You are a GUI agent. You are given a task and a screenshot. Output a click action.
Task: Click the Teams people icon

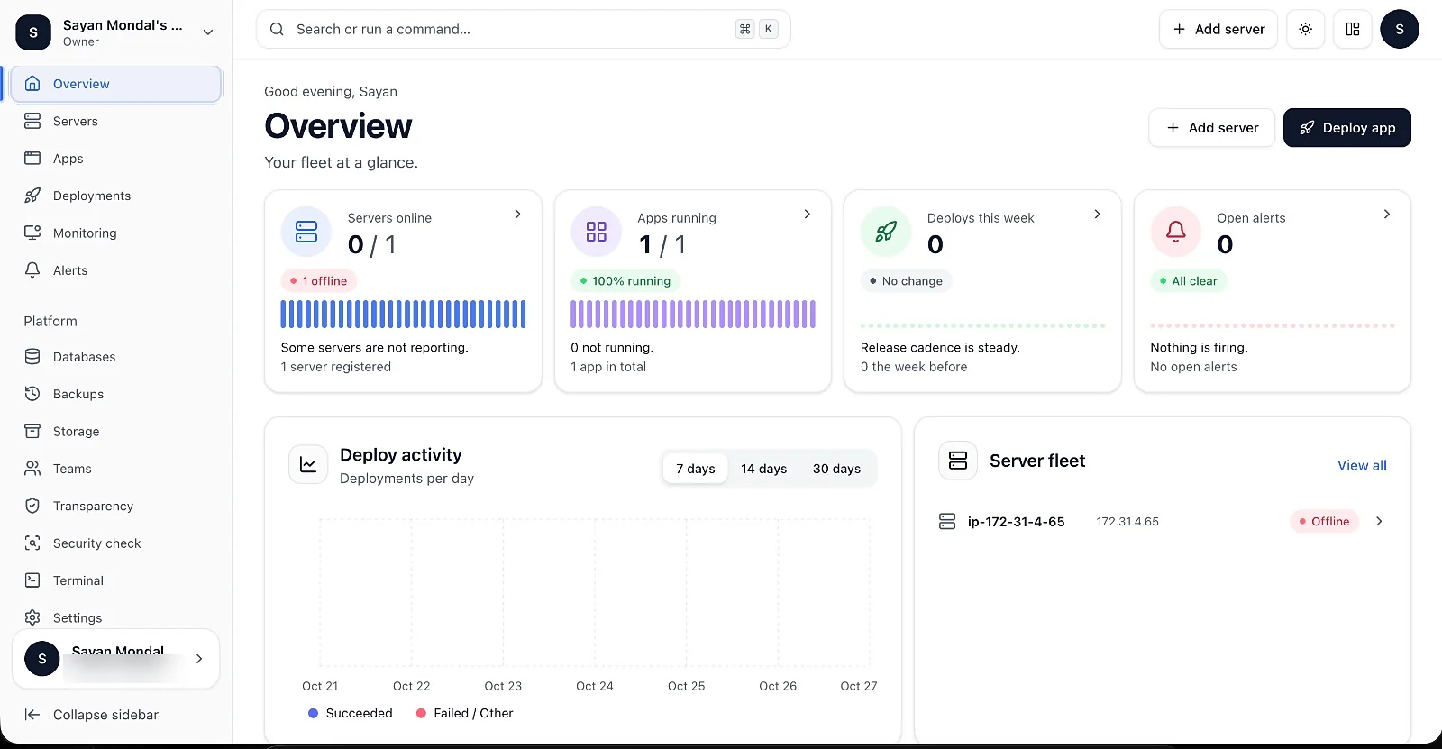pyautogui.click(x=32, y=469)
